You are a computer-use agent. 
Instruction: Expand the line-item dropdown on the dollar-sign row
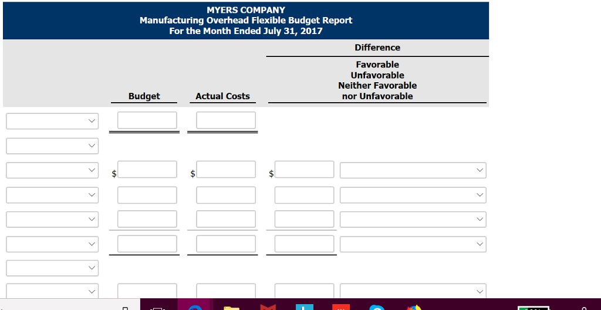click(x=52, y=170)
